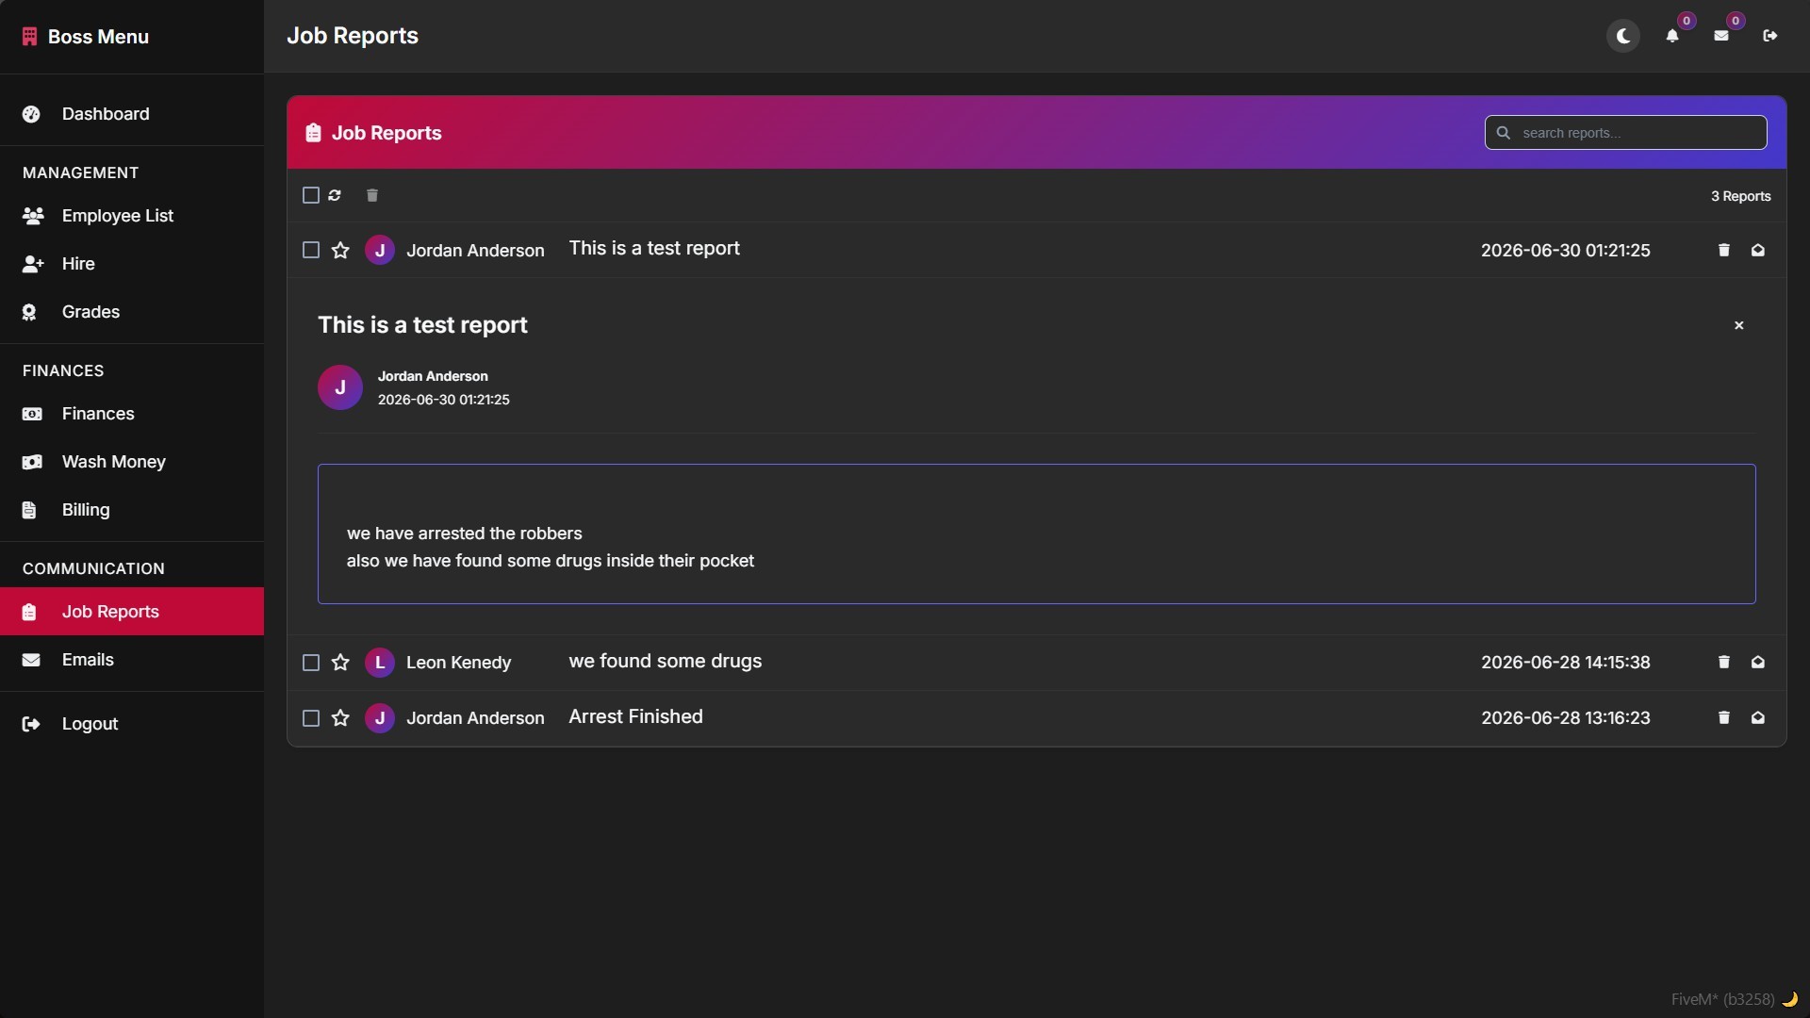Click the header logout arrow icon

pos(1770,36)
